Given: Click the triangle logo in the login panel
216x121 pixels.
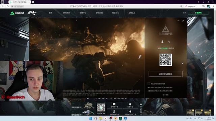Looking at the screenshot, I should [x=166, y=30].
